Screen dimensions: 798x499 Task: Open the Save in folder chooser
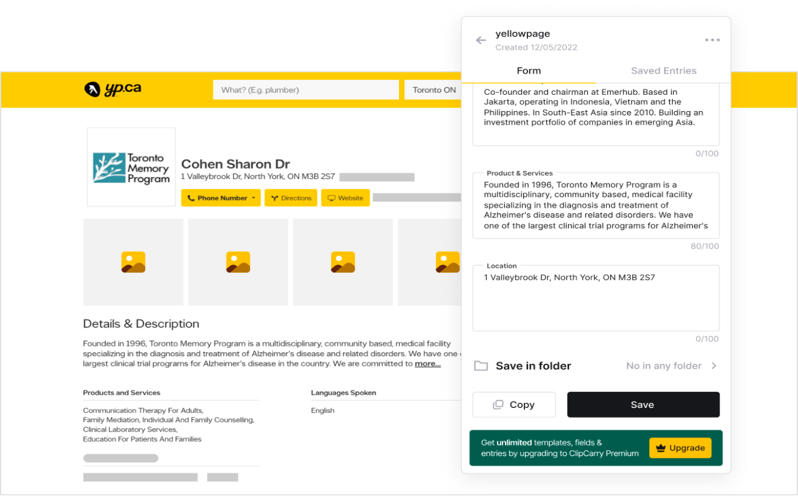596,366
